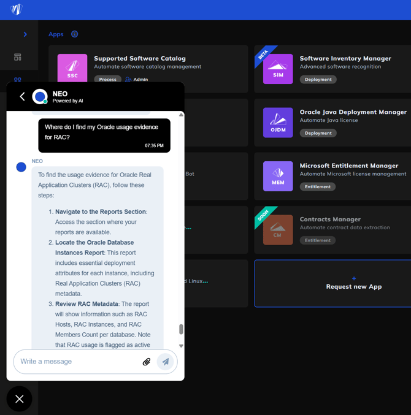Click the SOON ribbon on Contracts Manager card
411x415 pixels.
click(x=264, y=215)
